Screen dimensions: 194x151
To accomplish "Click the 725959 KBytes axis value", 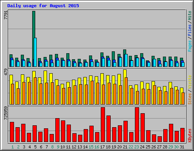I will tap(6, 113).
